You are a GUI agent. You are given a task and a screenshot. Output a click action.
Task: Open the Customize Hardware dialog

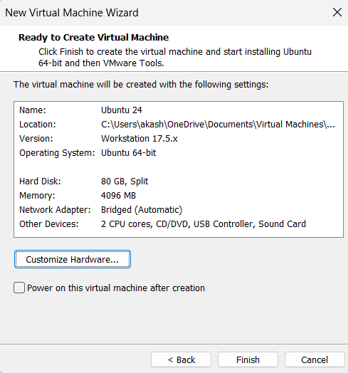point(73,259)
